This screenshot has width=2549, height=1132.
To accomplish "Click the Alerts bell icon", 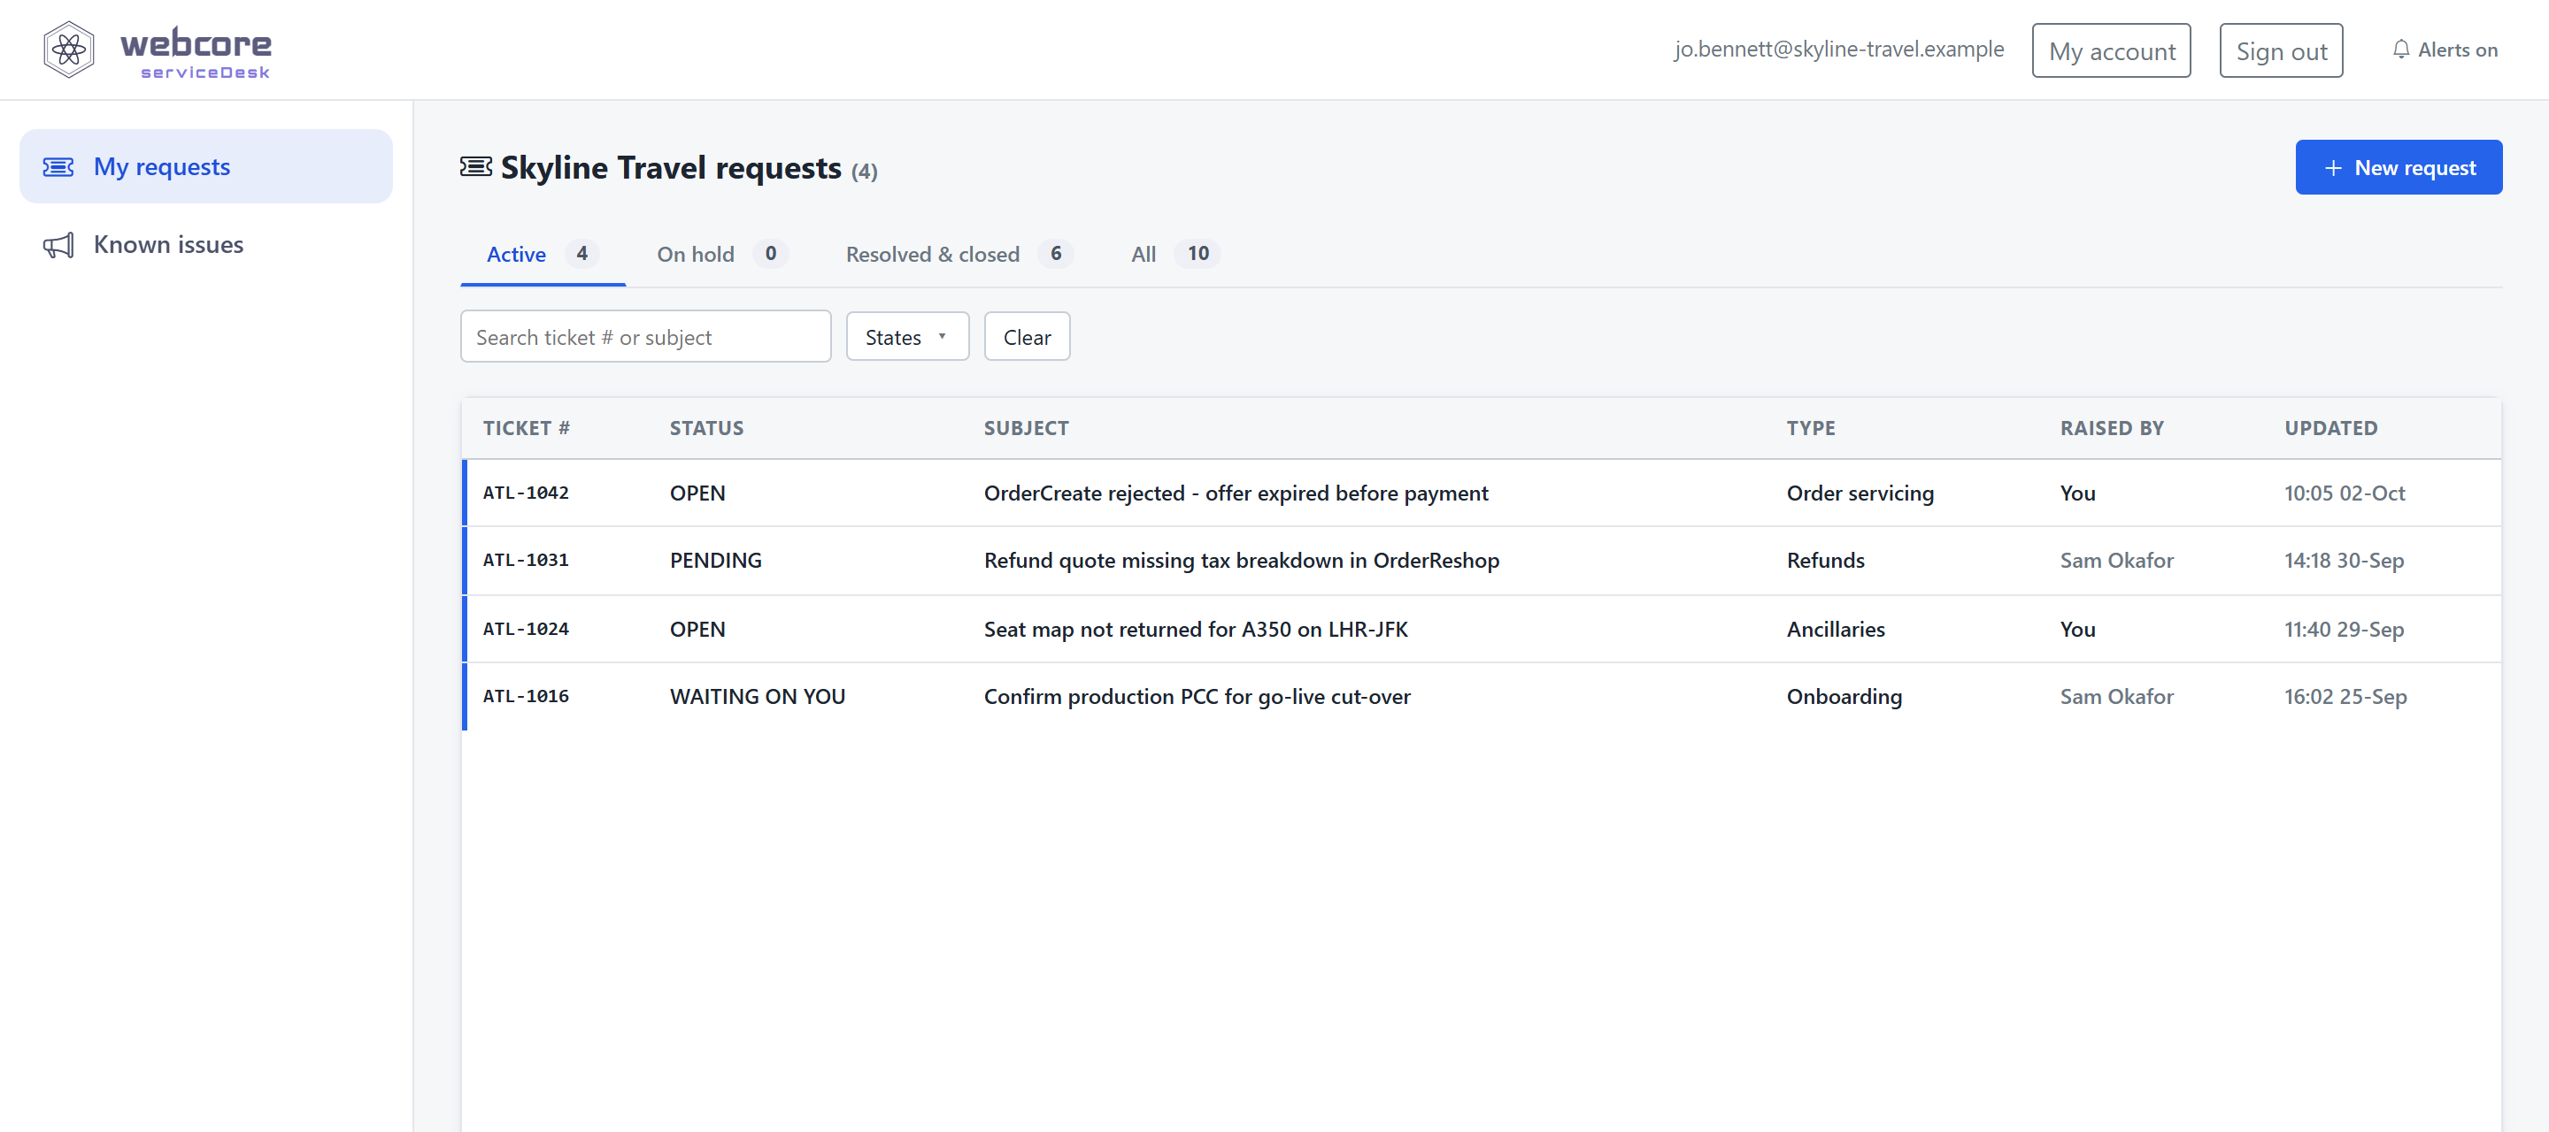I will point(2400,50).
